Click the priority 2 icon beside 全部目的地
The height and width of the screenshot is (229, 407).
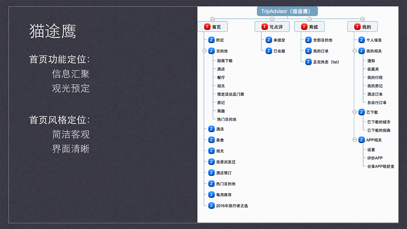pos(308,40)
